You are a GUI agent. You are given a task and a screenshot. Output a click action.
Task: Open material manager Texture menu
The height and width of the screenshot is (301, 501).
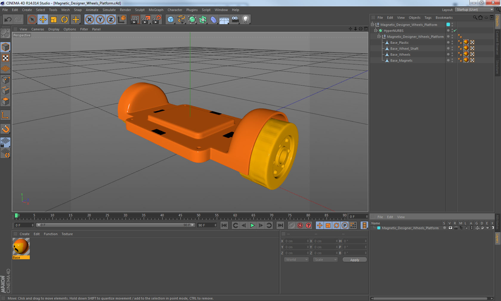point(67,234)
